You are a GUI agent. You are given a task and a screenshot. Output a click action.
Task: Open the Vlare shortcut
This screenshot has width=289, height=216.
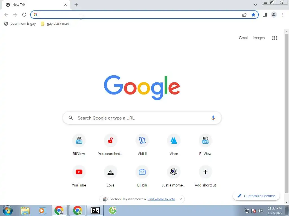tap(174, 145)
